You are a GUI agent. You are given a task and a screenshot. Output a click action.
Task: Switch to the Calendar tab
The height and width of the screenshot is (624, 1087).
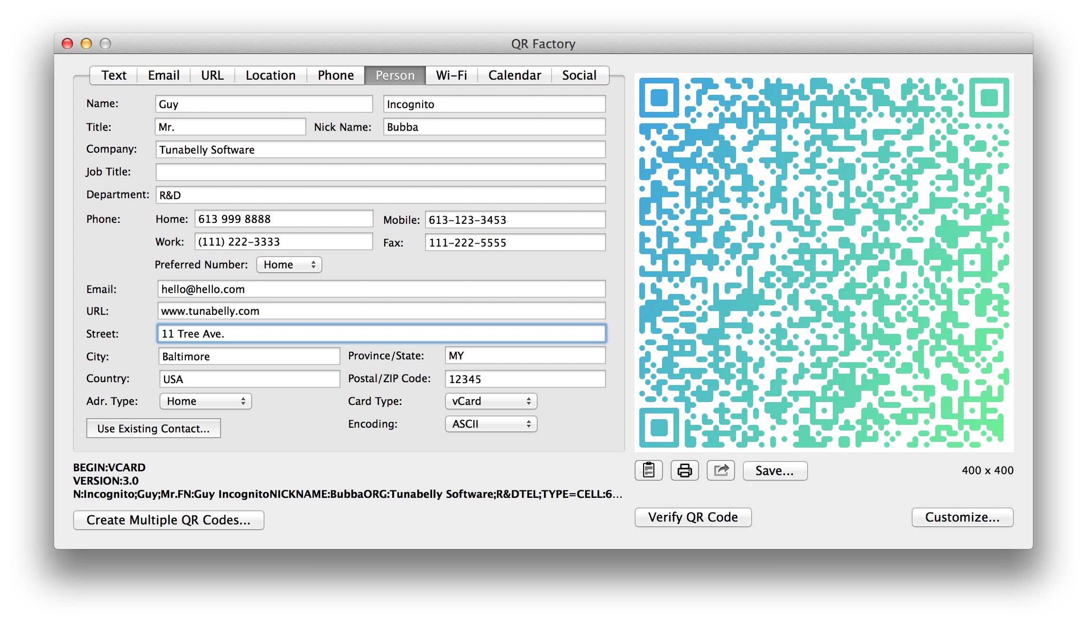pos(514,75)
